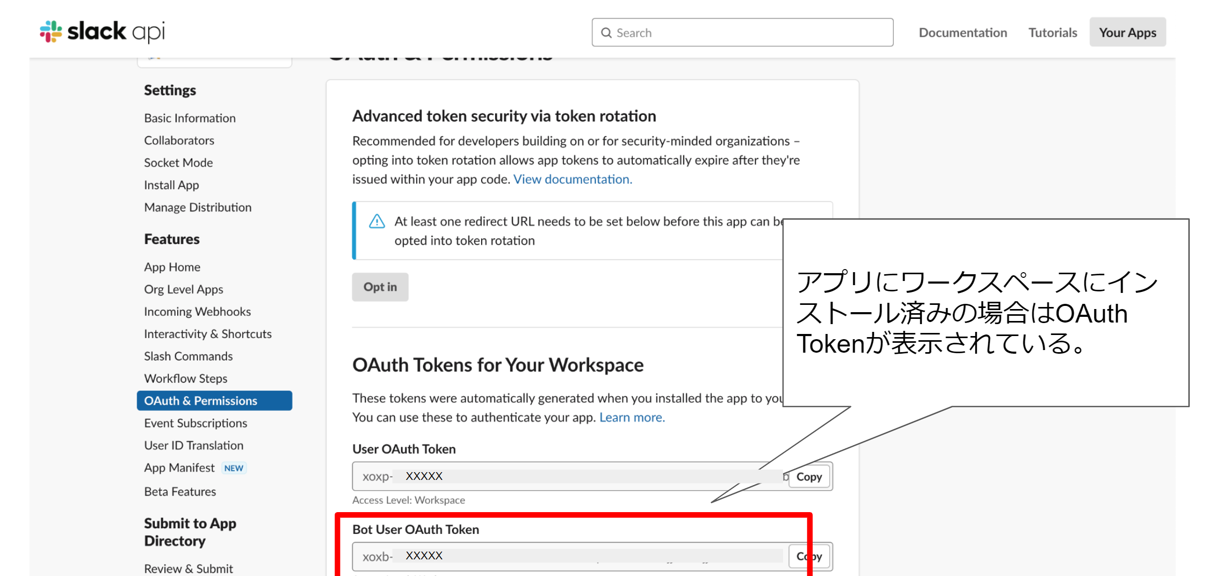Click the Slack API logo
The image size is (1206, 576).
coord(101,31)
